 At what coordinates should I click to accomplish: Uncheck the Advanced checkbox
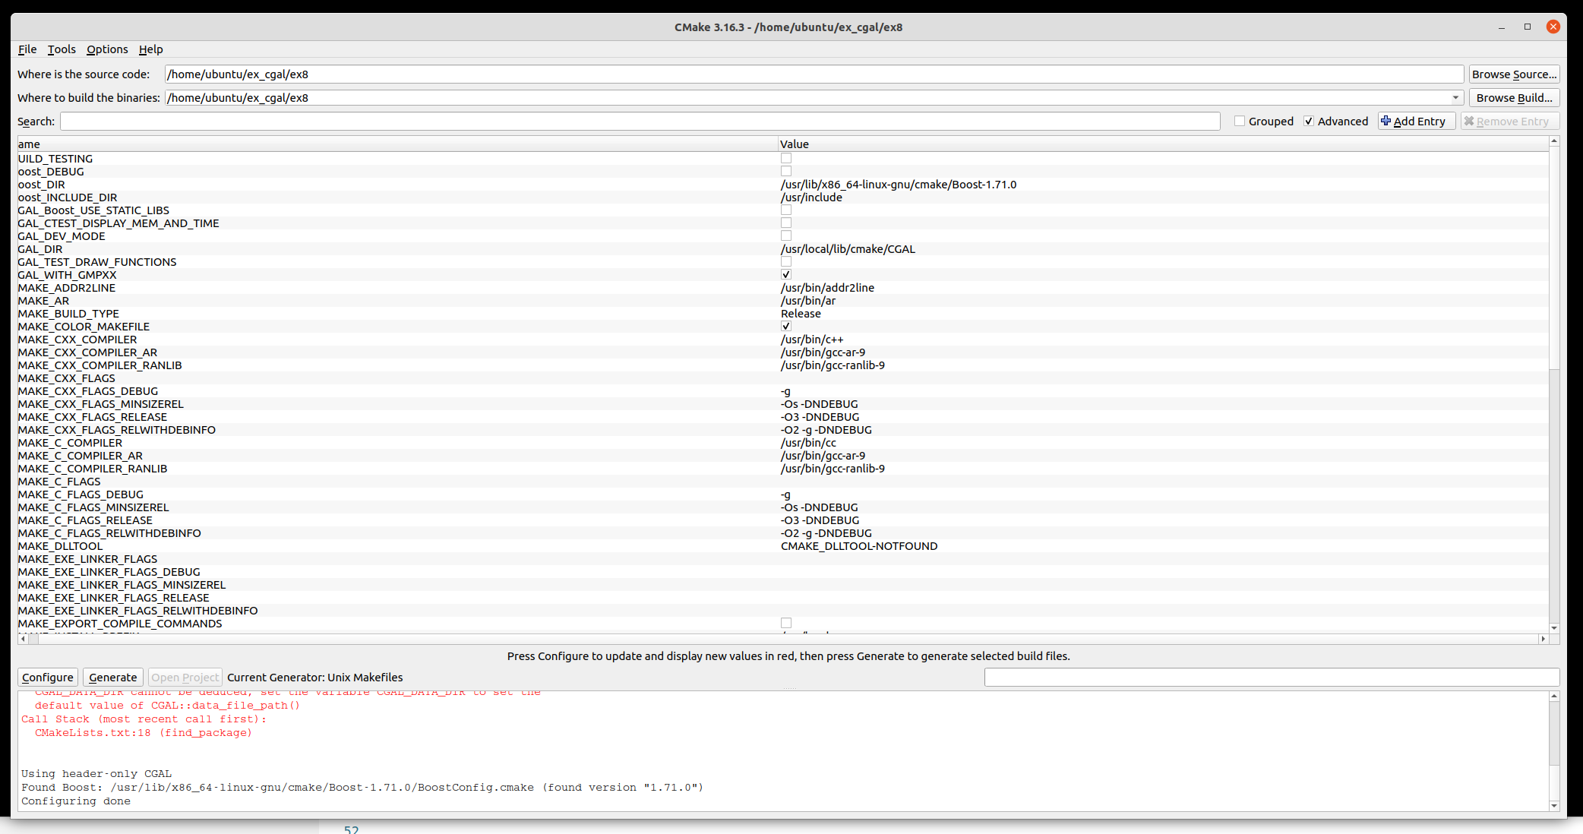1309,121
